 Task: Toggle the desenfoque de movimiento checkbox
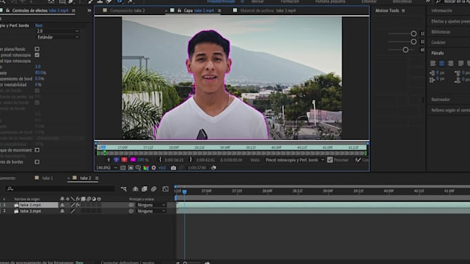[37, 150]
